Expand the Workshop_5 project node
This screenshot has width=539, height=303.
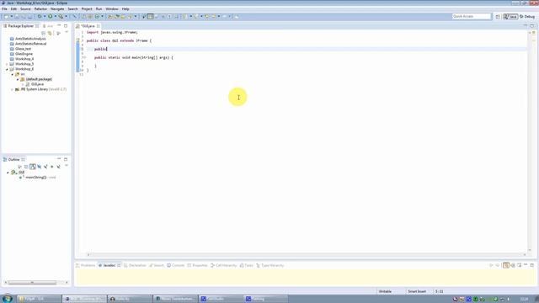[x=7, y=64]
